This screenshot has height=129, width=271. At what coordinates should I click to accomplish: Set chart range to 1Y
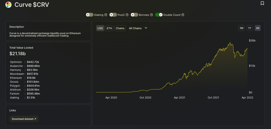click(250, 28)
